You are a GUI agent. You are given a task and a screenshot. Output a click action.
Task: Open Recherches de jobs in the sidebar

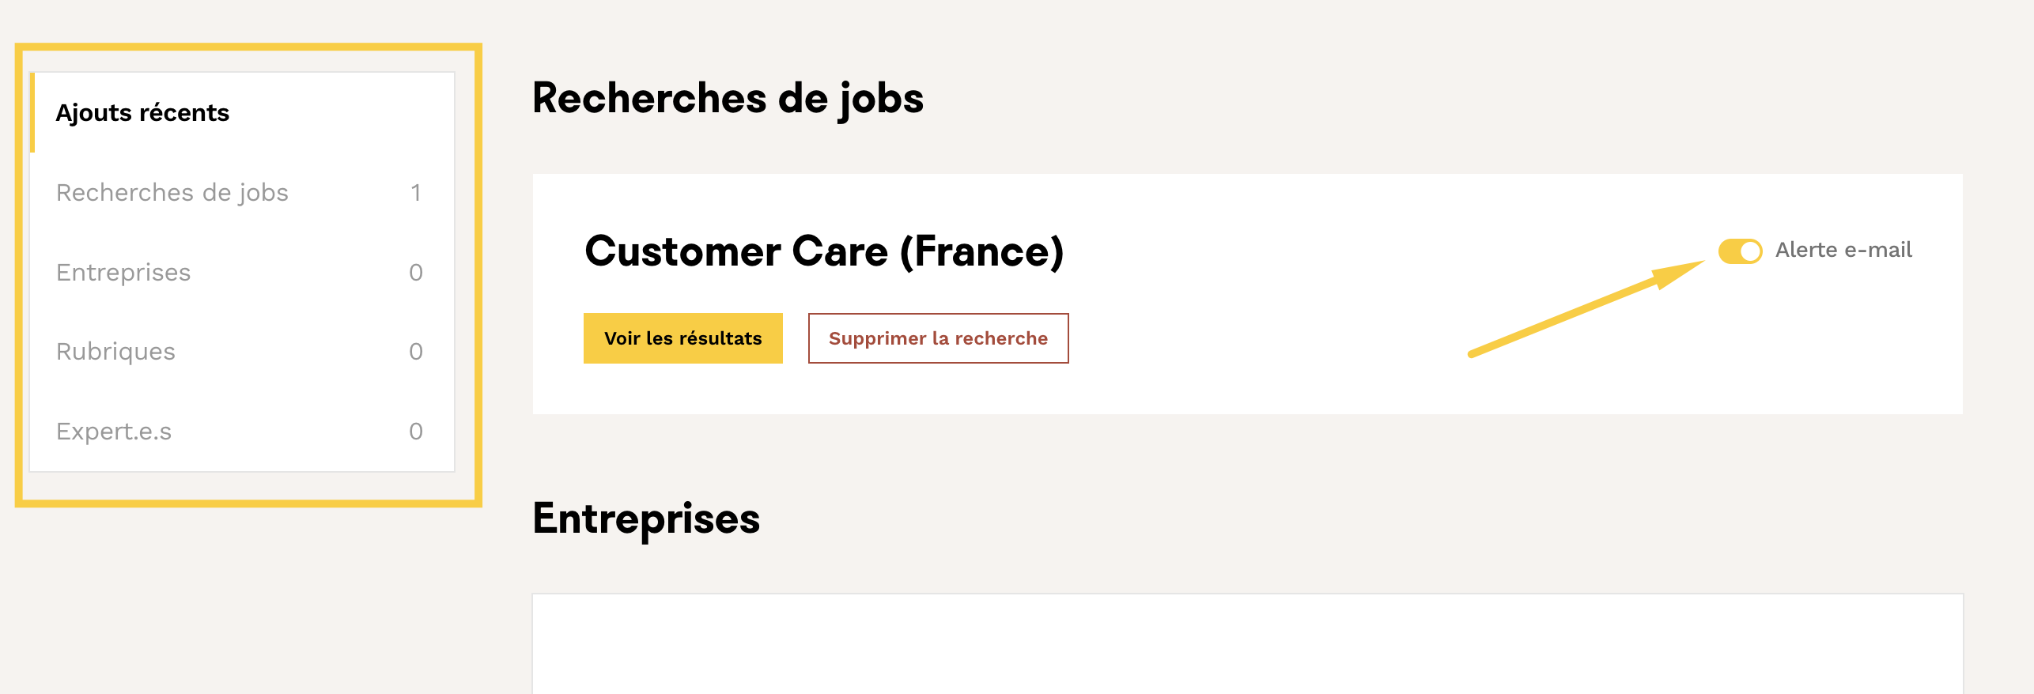[172, 193]
